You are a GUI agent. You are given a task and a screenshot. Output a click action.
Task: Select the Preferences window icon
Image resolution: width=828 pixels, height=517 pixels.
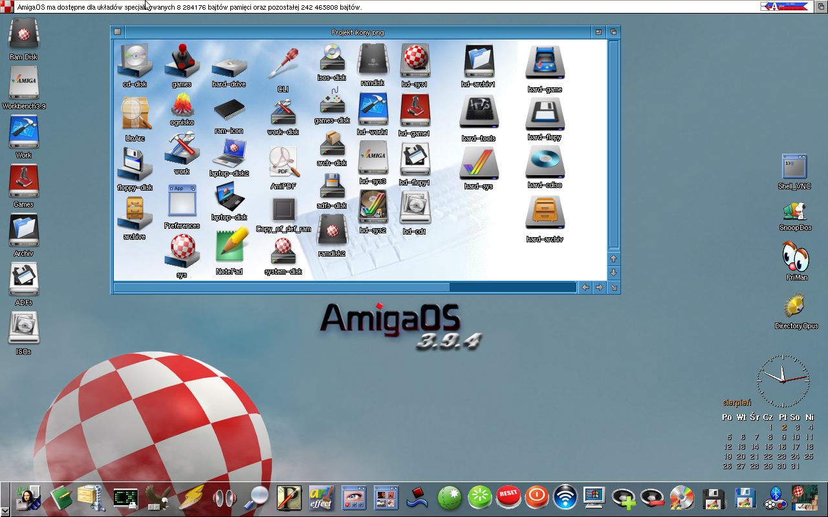[182, 200]
